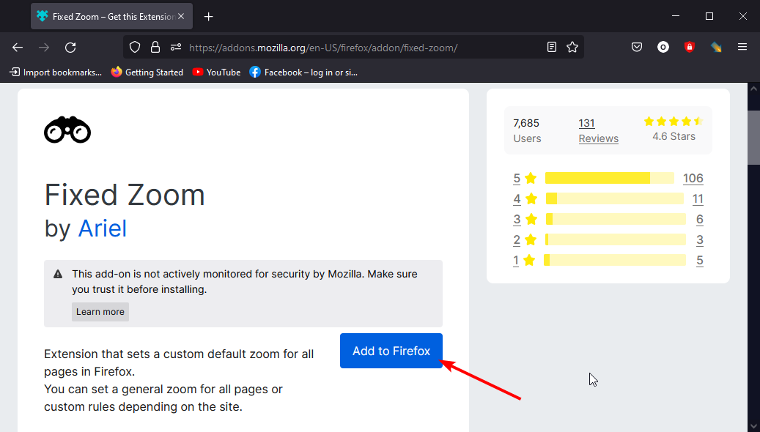The image size is (760, 432).
Task: Minimize the Firefox window
Action: pyautogui.click(x=676, y=16)
